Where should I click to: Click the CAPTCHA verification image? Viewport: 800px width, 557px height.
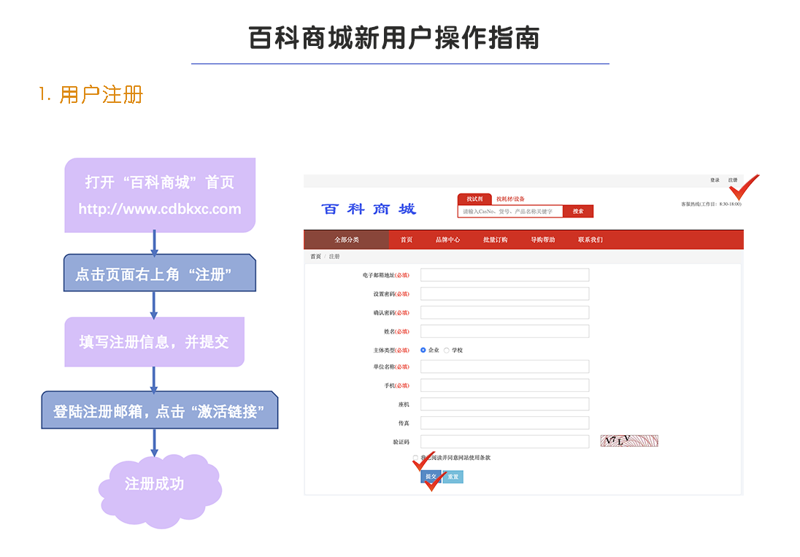tap(629, 441)
